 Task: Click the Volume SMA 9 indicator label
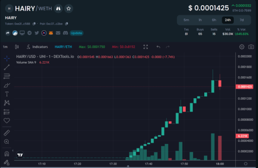(26, 62)
